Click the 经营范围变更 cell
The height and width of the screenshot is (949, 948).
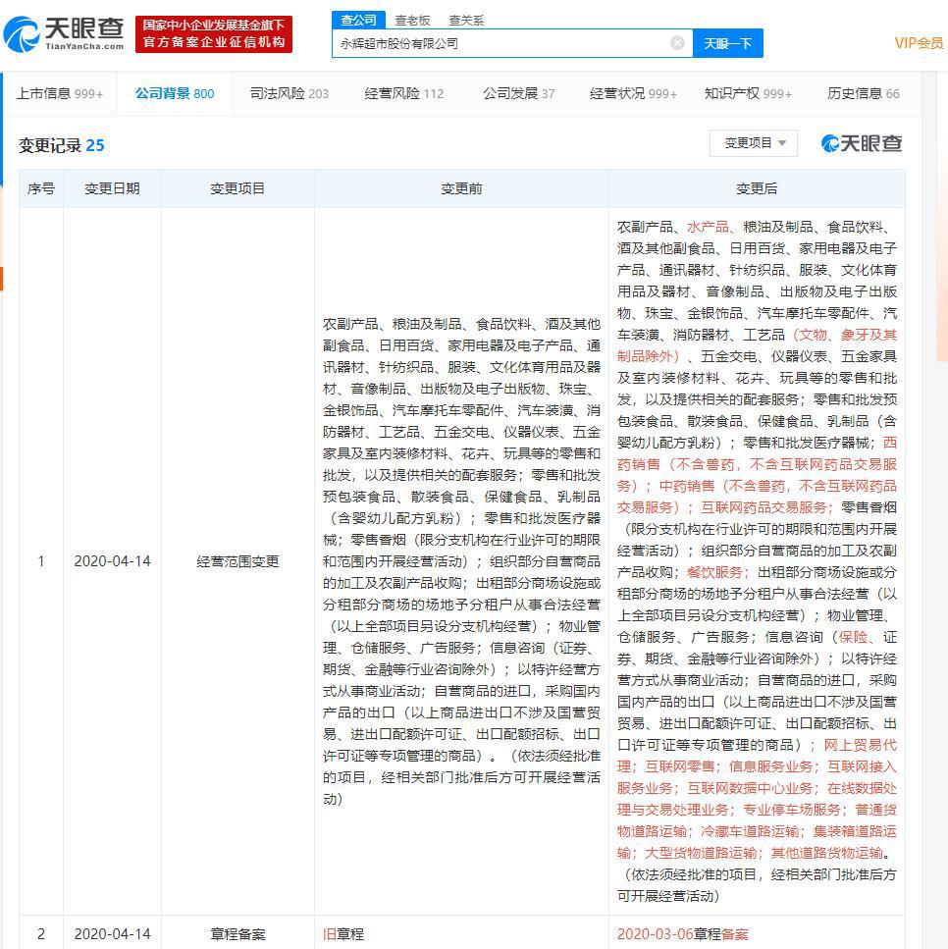click(237, 561)
